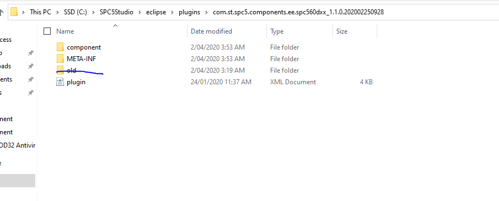Expand the chevron after plugins in path
This screenshot has height=201, width=499.
click(207, 13)
